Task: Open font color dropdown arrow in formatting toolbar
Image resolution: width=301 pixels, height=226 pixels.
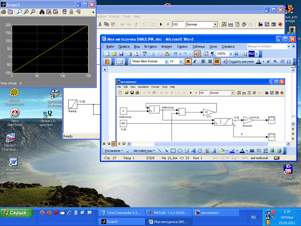Action: [x=263, y=62]
